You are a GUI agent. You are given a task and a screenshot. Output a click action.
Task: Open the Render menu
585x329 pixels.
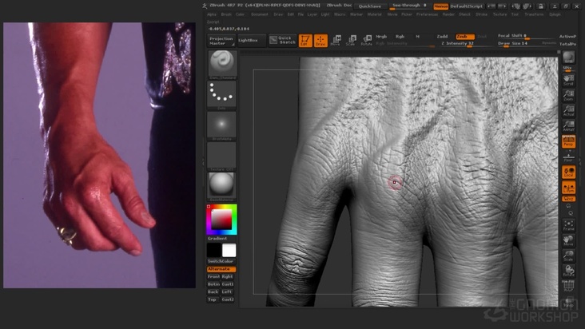tap(448, 14)
